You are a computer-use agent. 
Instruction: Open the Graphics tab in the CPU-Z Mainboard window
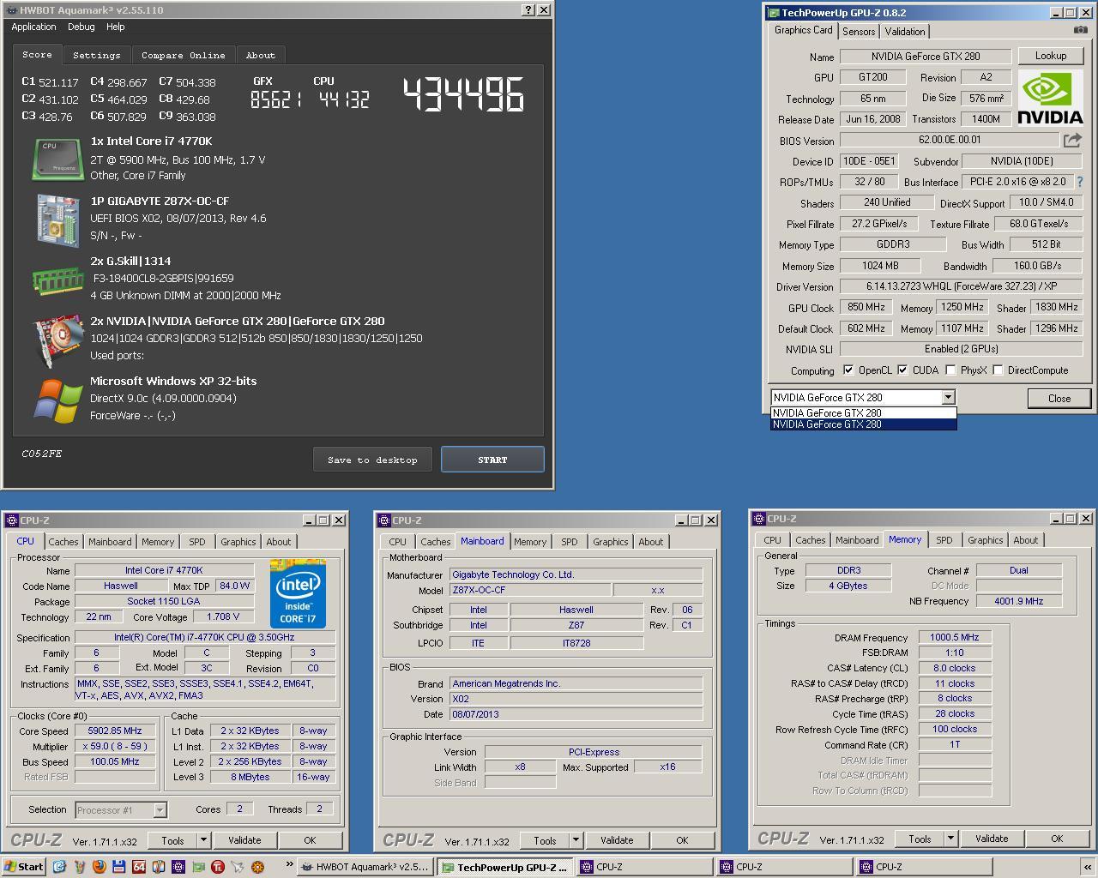[611, 542]
